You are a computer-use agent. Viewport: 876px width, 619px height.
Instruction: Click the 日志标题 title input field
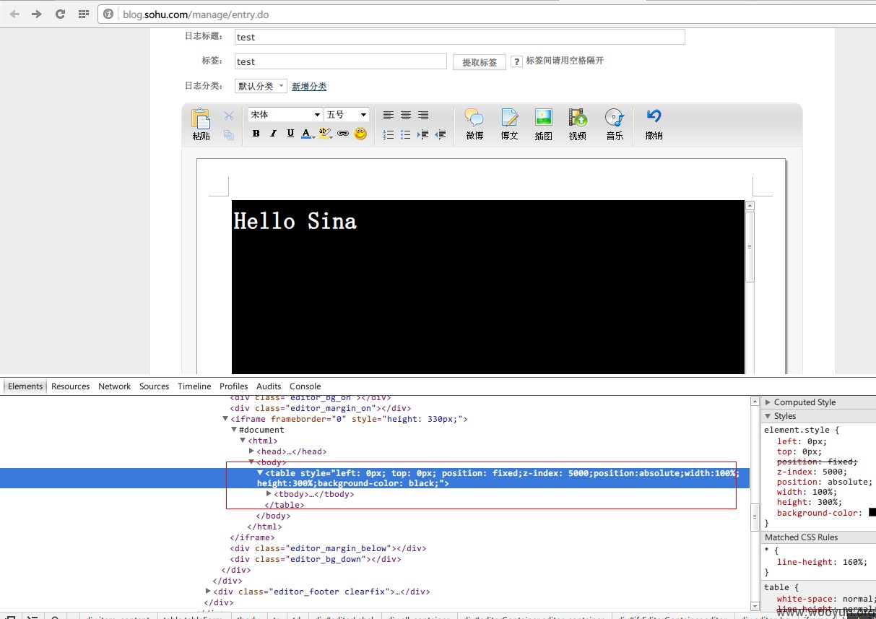click(459, 37)
